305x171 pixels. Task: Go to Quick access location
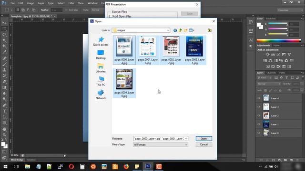pyautogui.click(x=101, y=41)
